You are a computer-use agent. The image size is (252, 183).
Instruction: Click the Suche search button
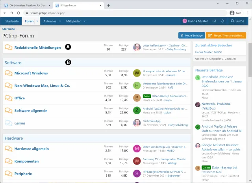point(237,21)
